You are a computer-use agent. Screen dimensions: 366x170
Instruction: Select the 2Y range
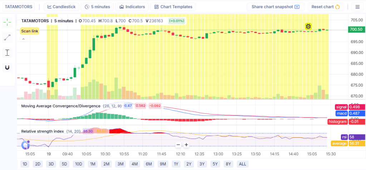tap(189, 164)
